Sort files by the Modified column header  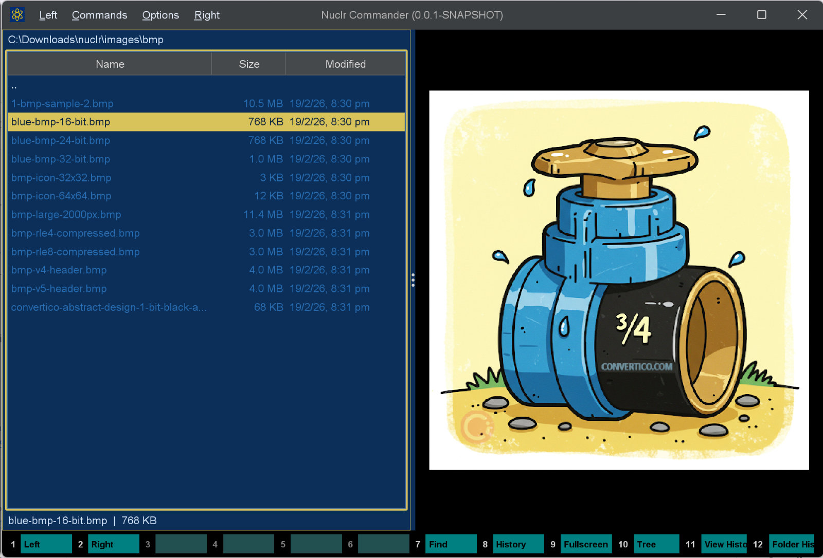(345, 64)
